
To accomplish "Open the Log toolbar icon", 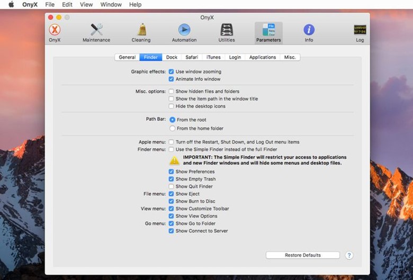I will (x=360, y=31).
